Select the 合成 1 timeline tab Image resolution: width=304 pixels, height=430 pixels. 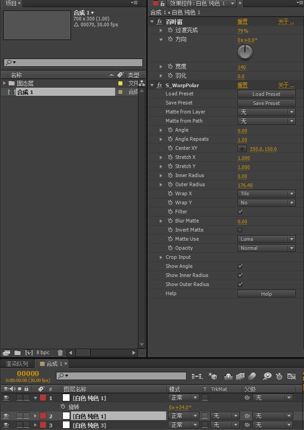52,364
